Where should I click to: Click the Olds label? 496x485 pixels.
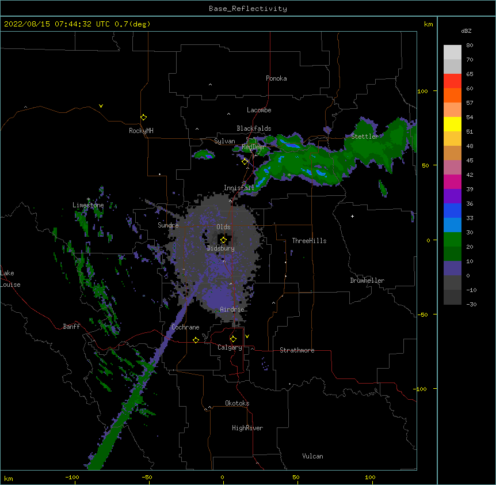(x=223, y=227)
